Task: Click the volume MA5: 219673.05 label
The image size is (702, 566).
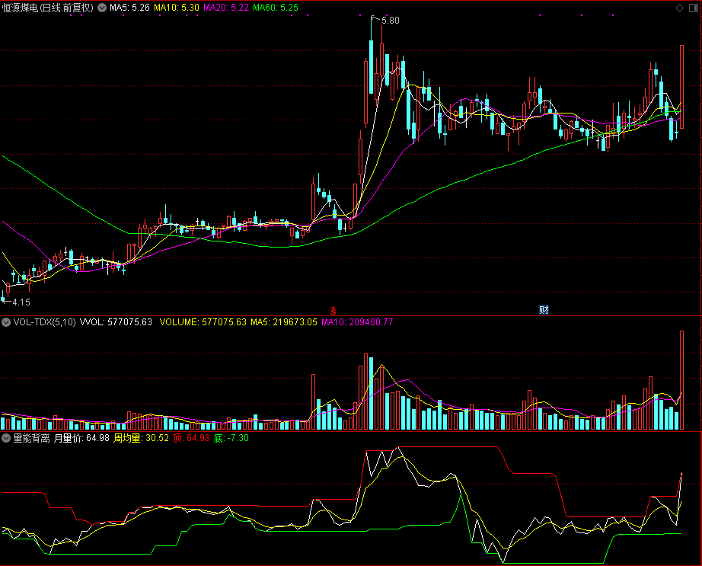Action: (284, 322)
